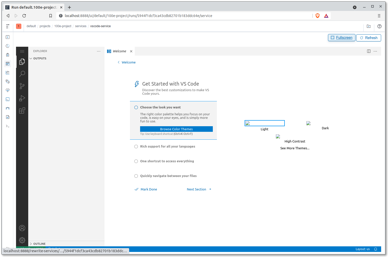388x257 pixels.
Task: Open the heartbeat monitor icon in sidebar
Action: (x=8, y=90)
